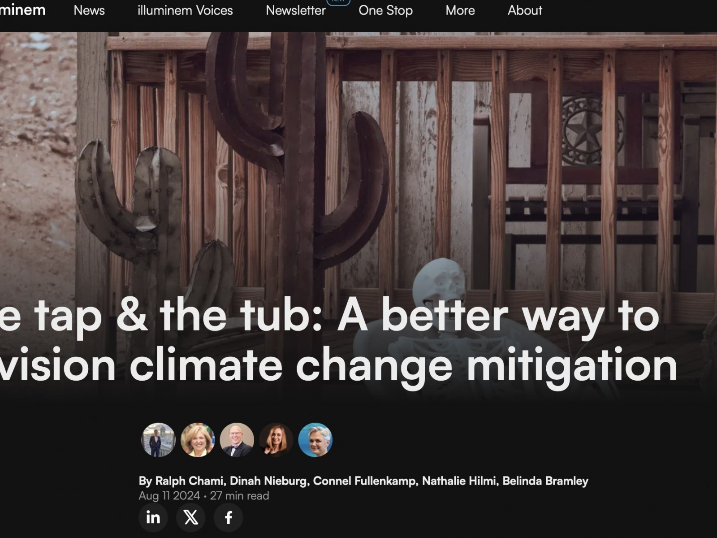Open Ralph Chami's avatar photo
This screenshot has height=538, width=717.
158,440
